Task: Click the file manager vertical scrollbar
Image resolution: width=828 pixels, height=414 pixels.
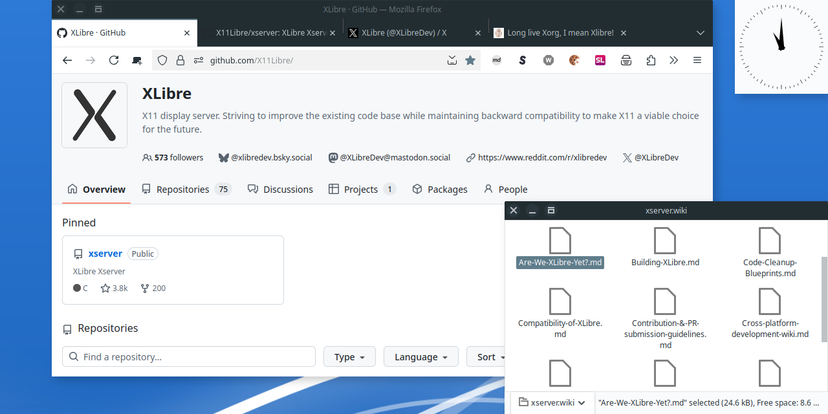Action: coord(823,299)
